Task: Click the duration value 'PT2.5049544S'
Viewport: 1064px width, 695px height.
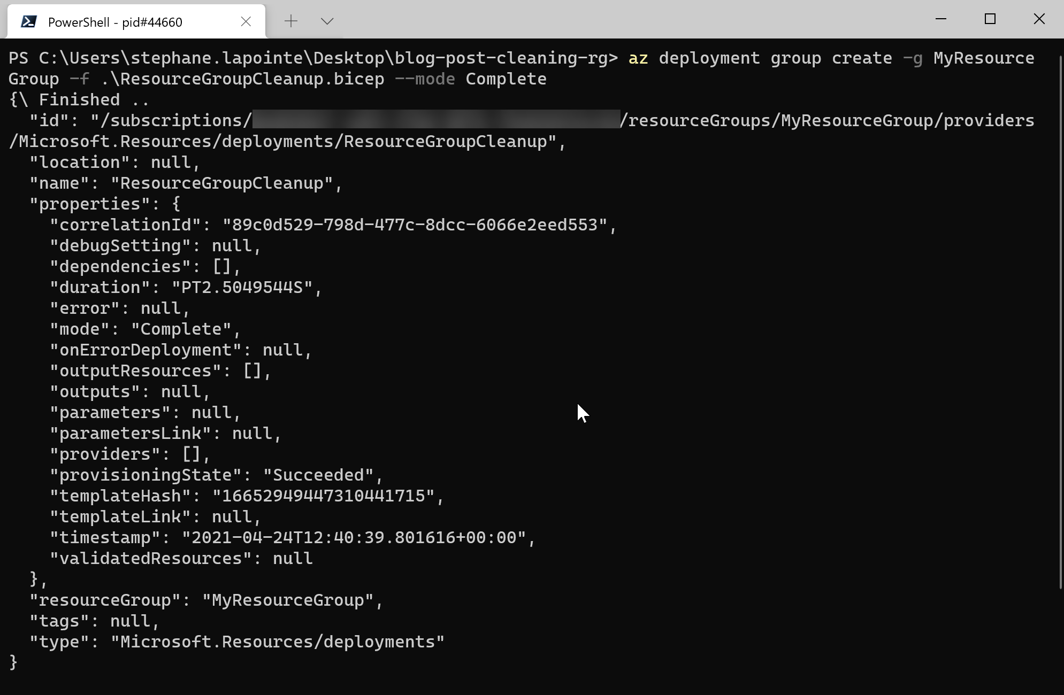Action: pyautogui.click(x=246, y=287)
